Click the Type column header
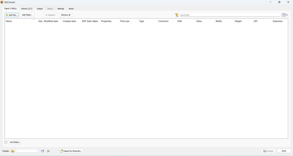The image size is (293, 156). point(148,21)
